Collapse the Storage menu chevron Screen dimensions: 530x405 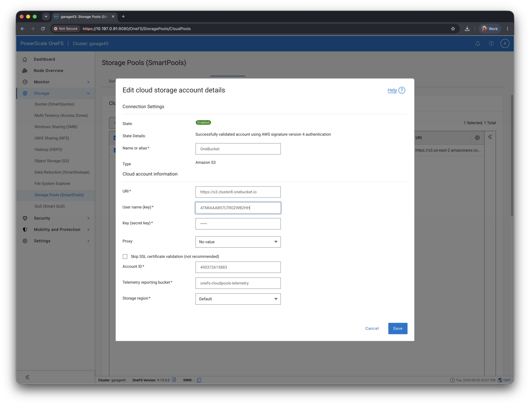point(88,93)
